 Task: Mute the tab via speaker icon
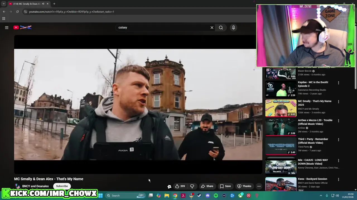43,4
